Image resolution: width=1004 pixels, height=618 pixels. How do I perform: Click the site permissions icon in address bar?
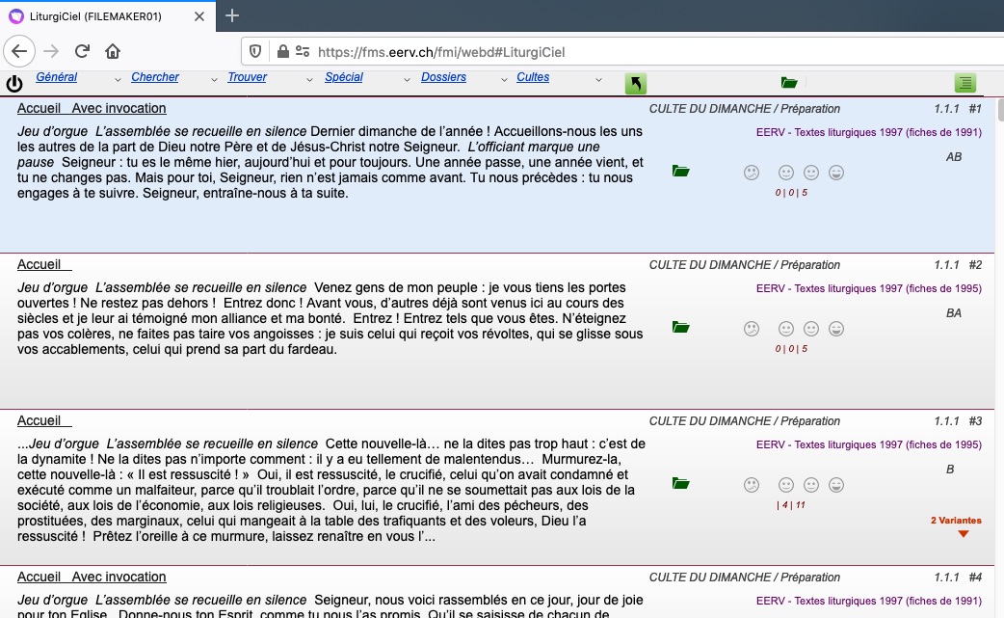tap(303, 51)
